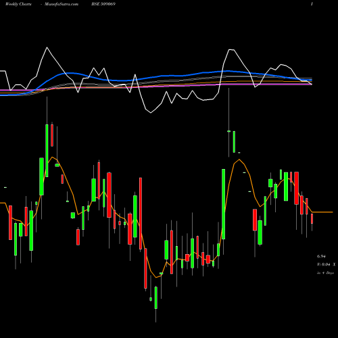Click the lowest green candlestick on the chart

pyautogui.click(x=156, y=297)
